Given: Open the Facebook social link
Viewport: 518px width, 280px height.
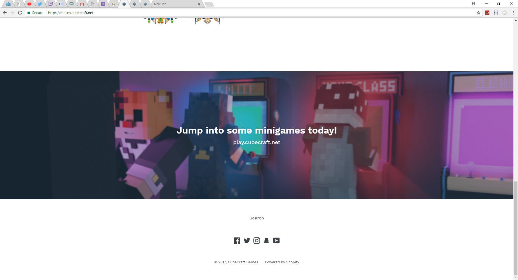Looking at the screenshot, I should [237, 241].
